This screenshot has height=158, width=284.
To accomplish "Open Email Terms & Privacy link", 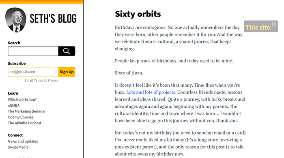I will point(41,81).
